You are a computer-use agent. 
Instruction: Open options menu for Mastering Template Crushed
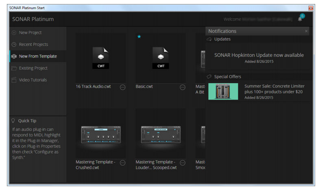pyautogui.click(x=122, y=163)
